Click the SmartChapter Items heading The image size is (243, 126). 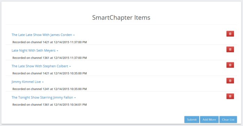point(121,17)
